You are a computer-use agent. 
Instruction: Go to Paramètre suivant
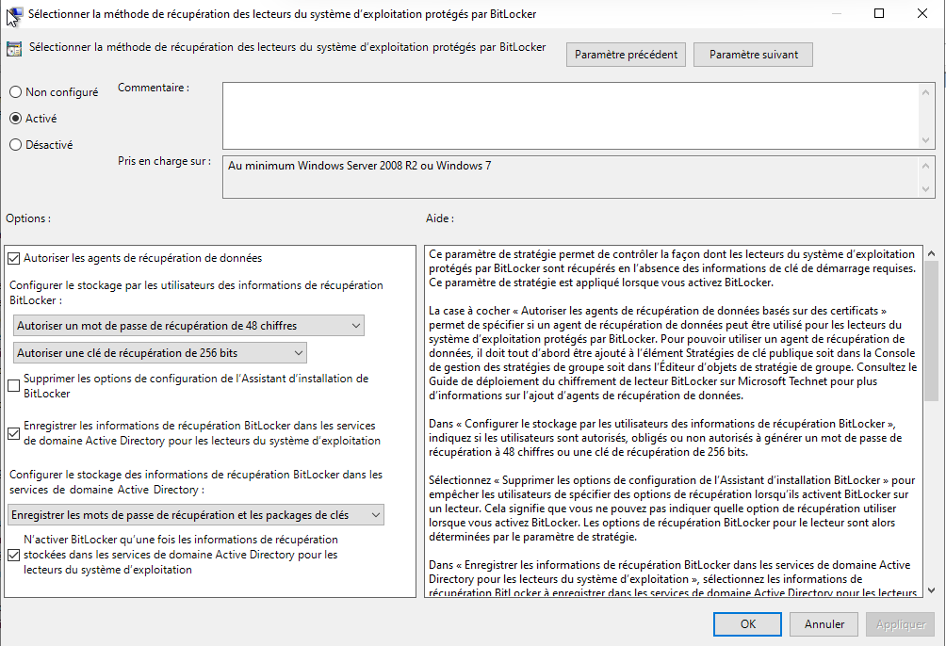(753, 55)
